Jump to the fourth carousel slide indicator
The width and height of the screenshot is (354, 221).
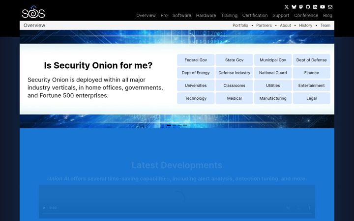coord(185,125)
